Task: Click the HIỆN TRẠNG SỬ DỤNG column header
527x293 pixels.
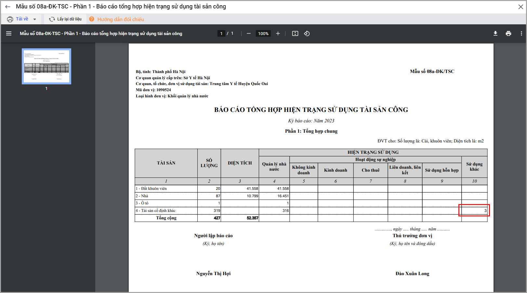Action: coord(373,152)
